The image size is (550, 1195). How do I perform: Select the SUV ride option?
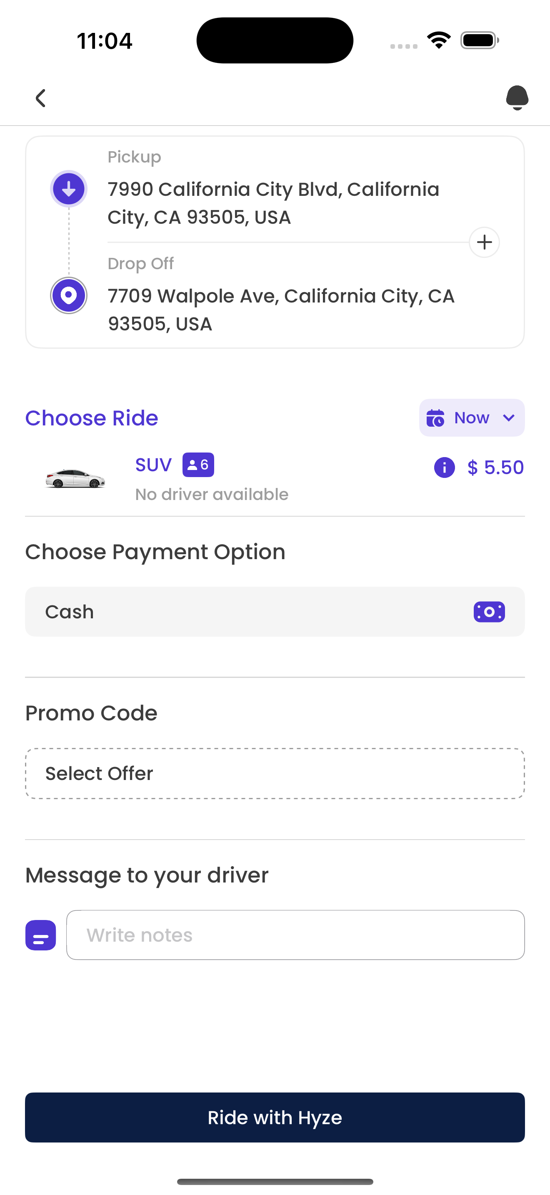click(x=275, y=479)
